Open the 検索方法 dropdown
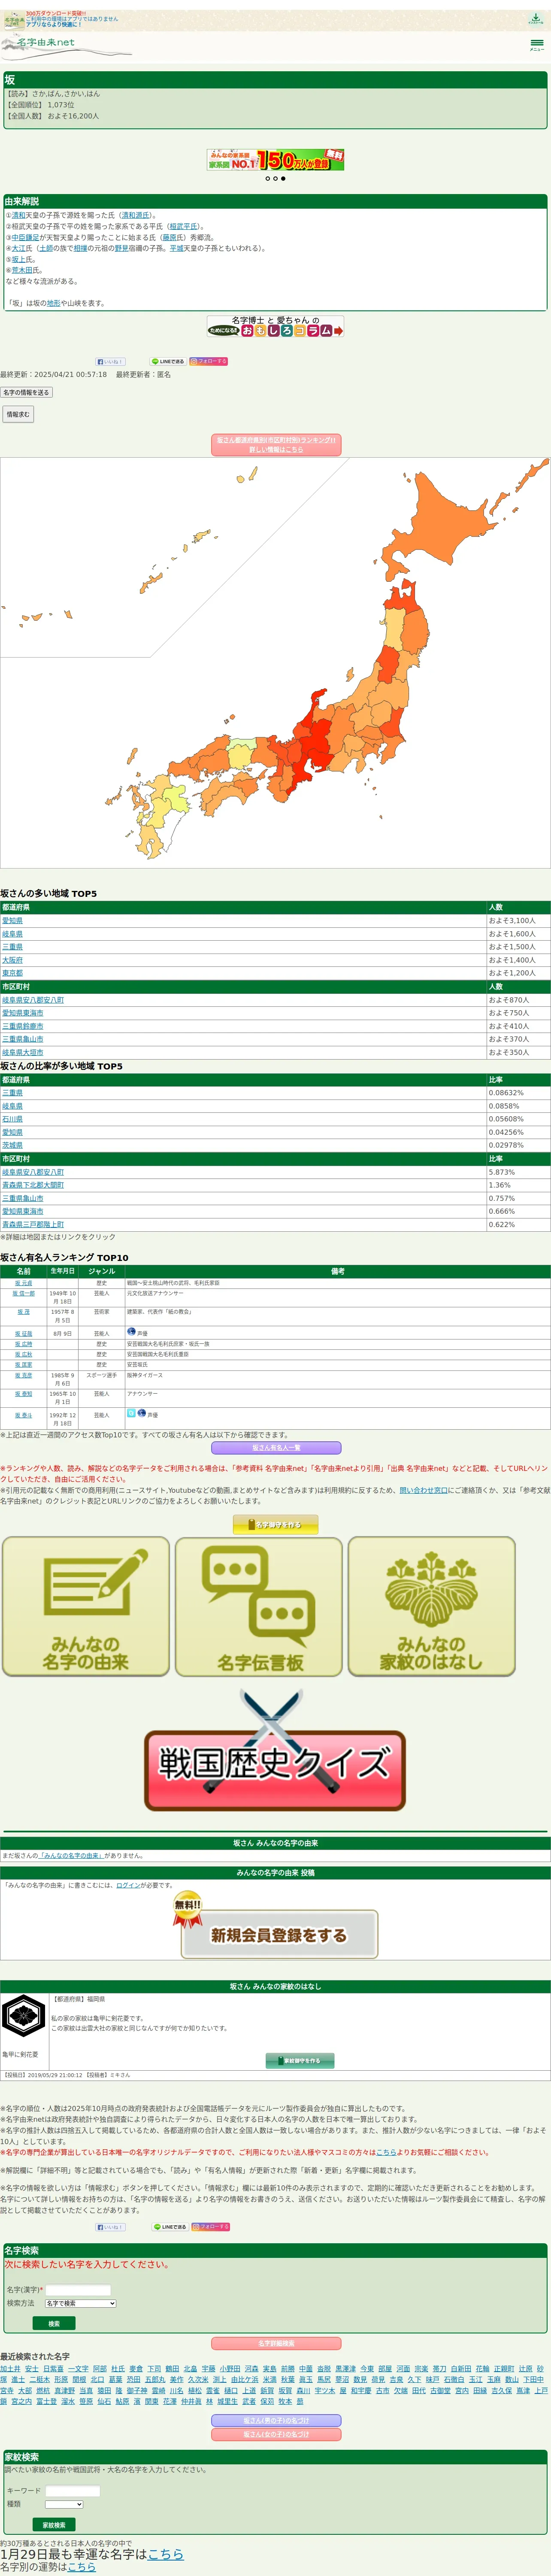Image resolution: width=551 pixels, height=2576 pixels. pos(80,2303)
